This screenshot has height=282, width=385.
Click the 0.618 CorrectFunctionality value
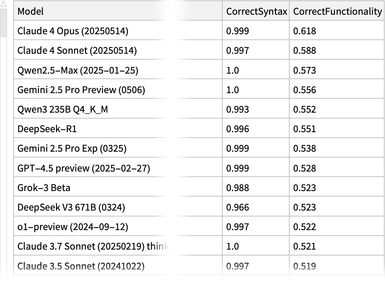pyautogui.click(x=304, y=31)
